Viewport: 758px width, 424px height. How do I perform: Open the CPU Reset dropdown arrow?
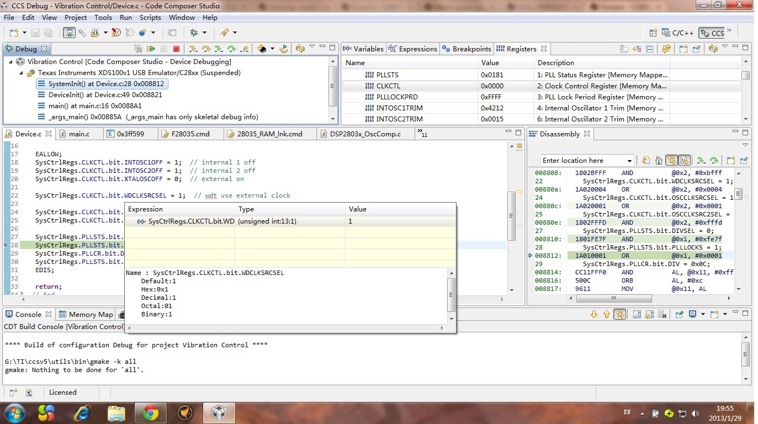(x=272, y=49)
